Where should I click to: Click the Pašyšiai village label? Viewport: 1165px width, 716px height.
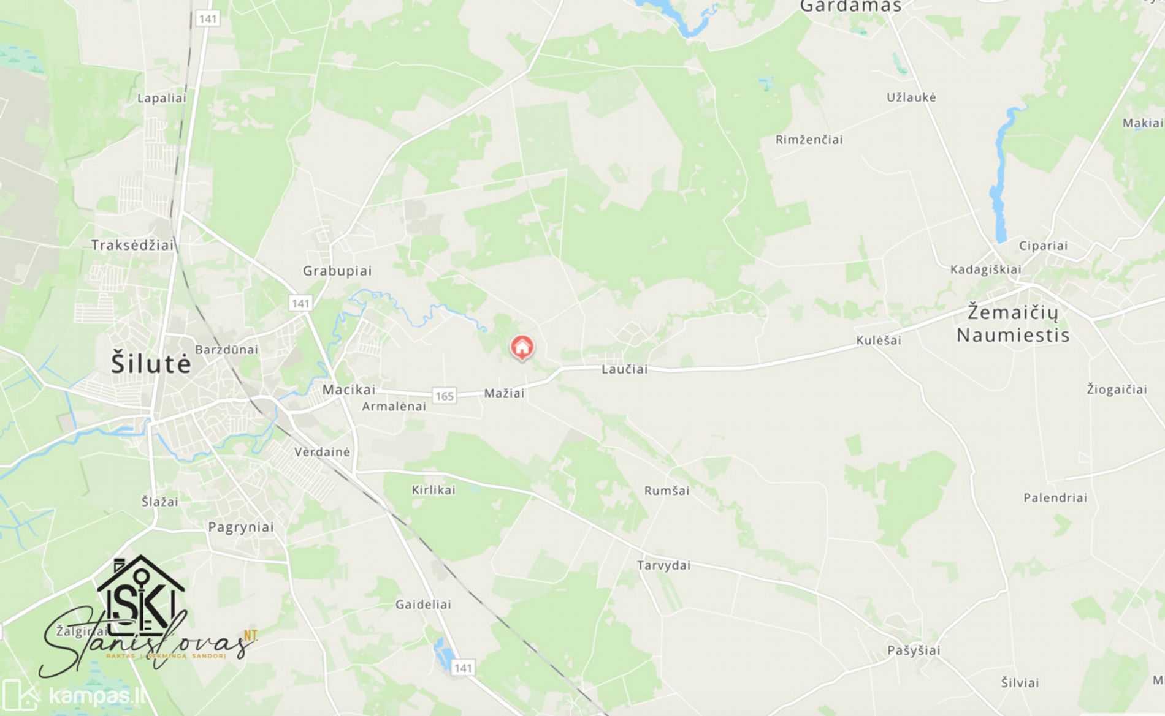click(914, 650)
